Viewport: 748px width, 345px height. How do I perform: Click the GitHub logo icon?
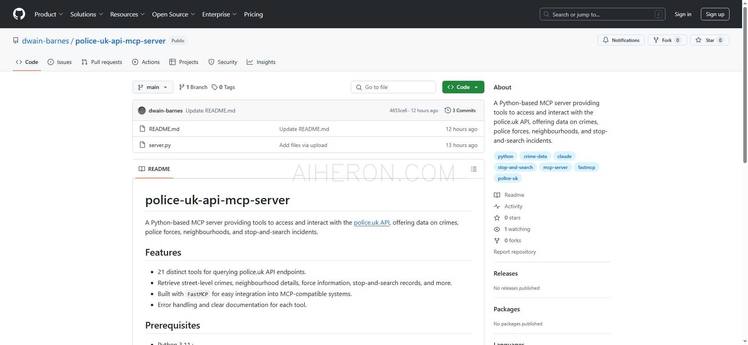(19, 14)
